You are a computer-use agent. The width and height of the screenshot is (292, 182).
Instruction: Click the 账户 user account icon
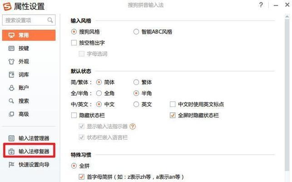tap(11, 88)
